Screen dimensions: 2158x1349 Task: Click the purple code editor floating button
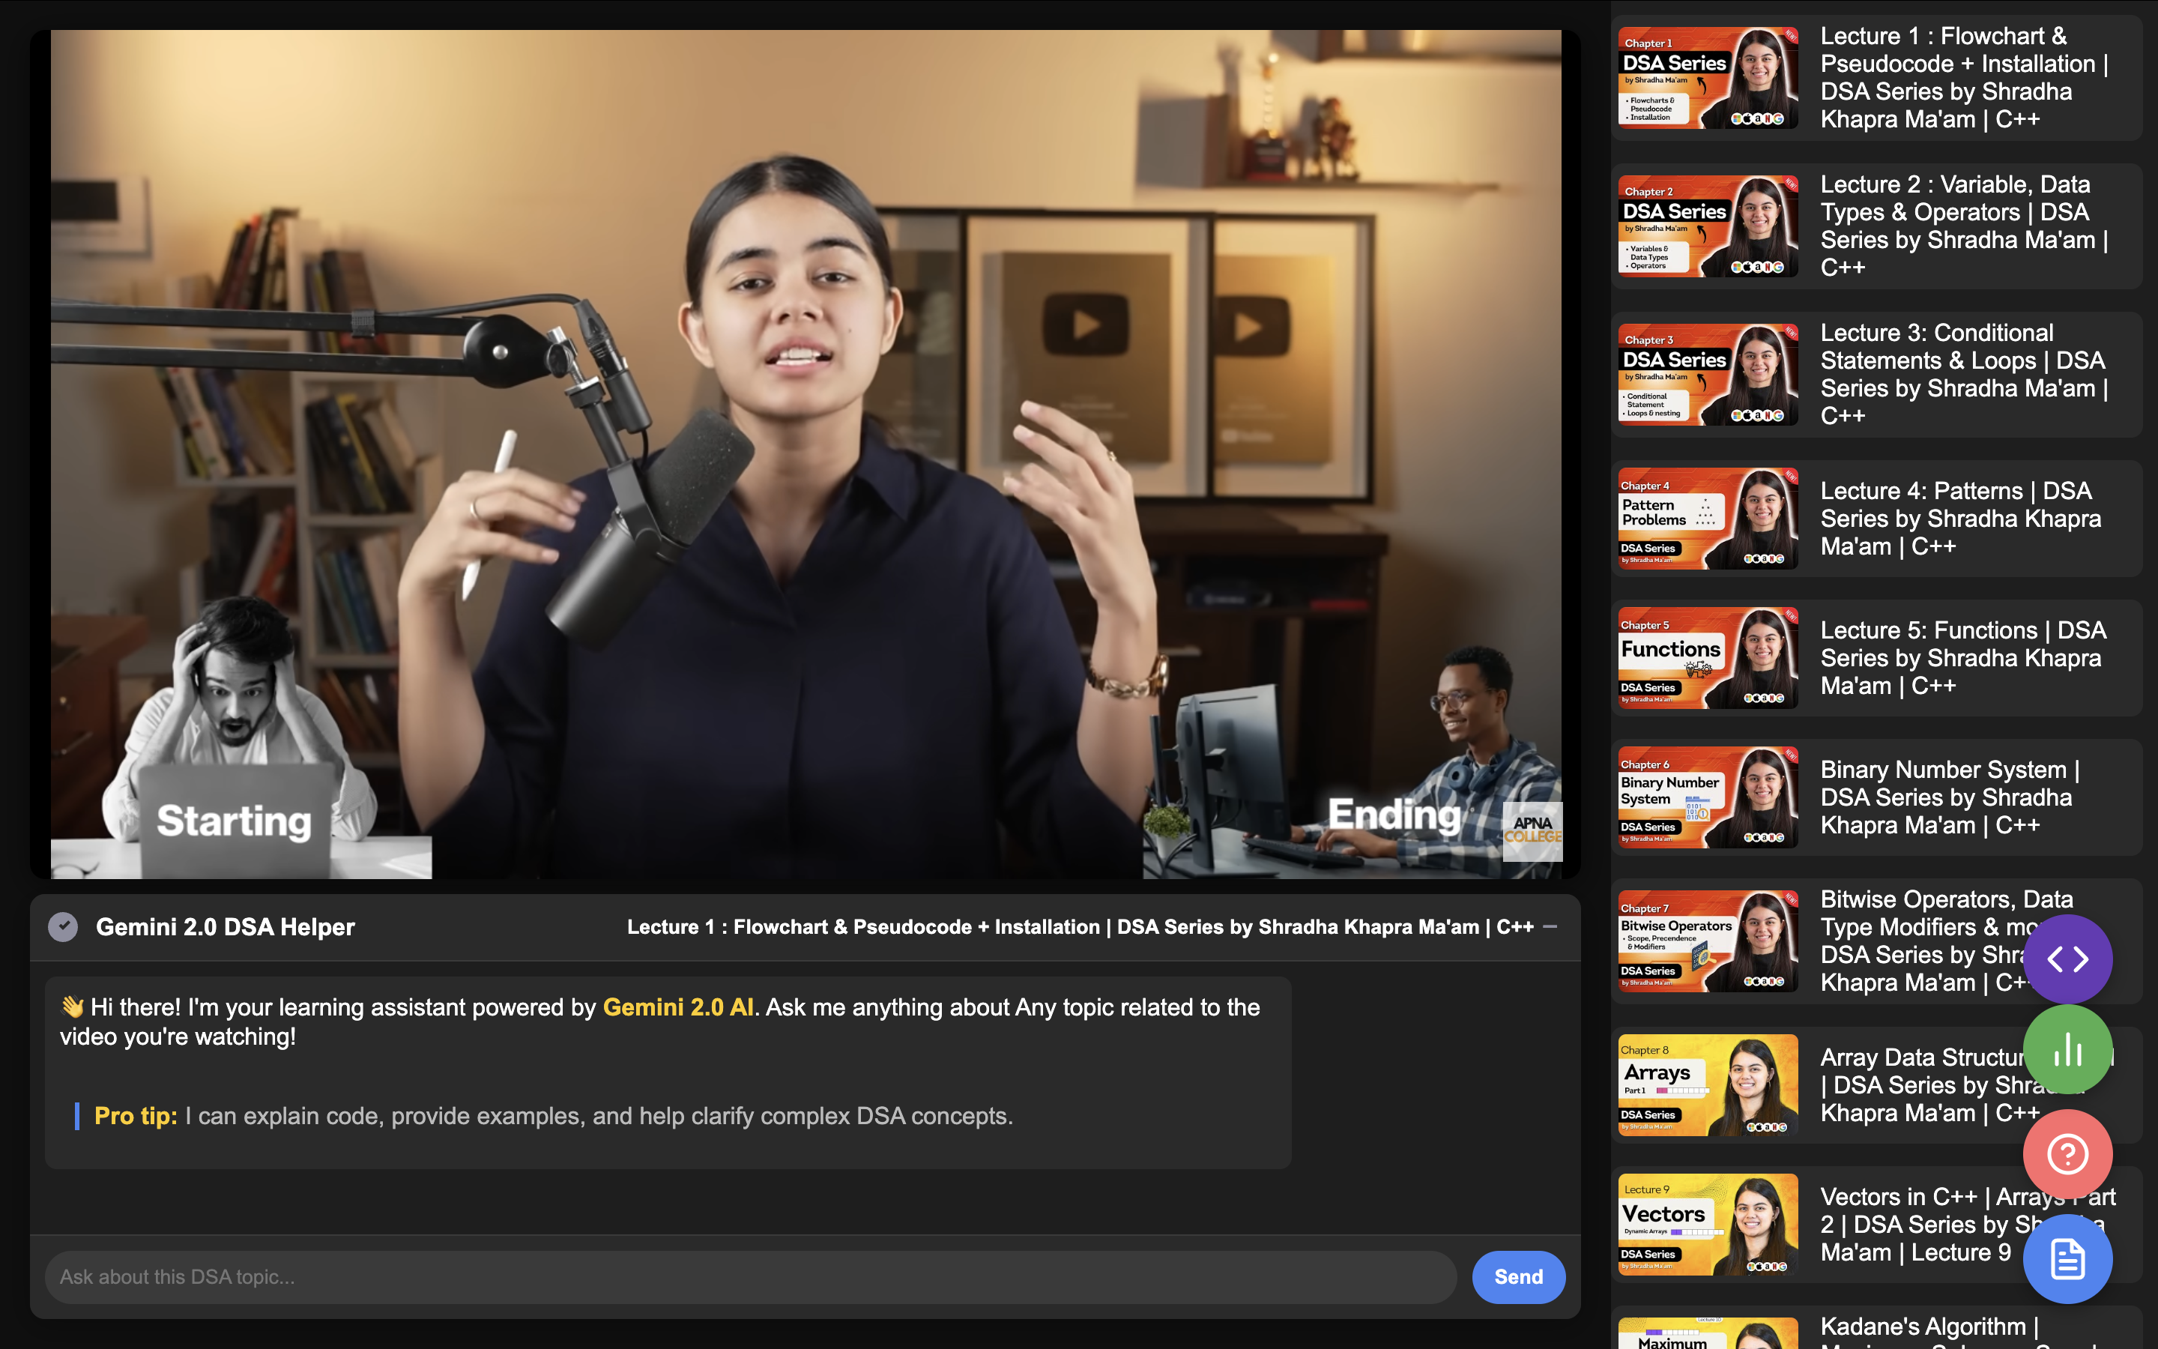[2067, 959]
